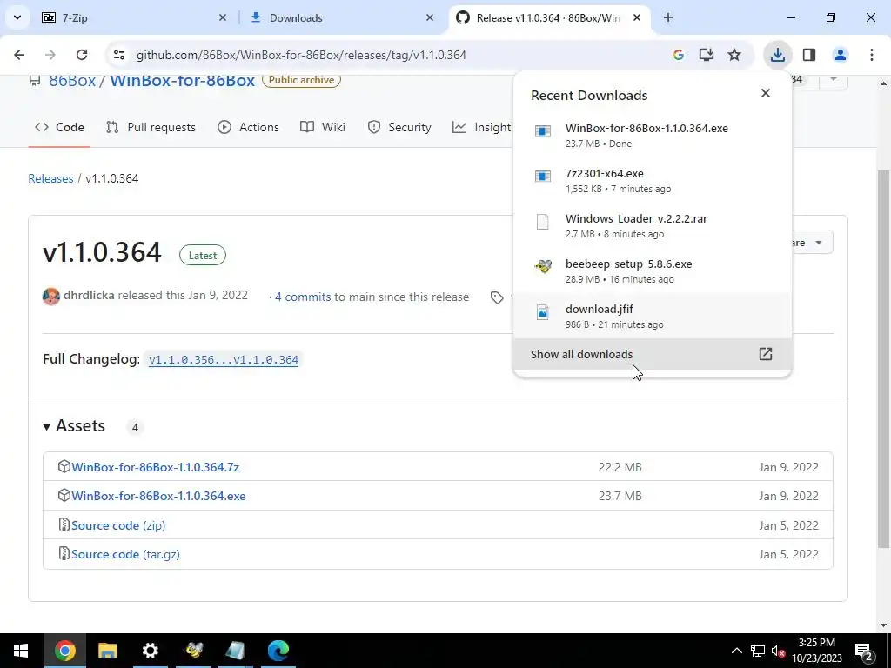Open download.jfif in the downloads list
Viewport: 891px width, 668px height.
pos(652,317)
